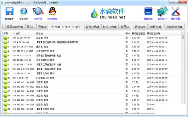188x117 pixels.
Task: Sort by the 最后验证速度 column header
Action: pyautogui.click(x=138, y=33)
